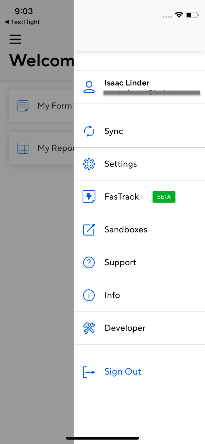The image size is (205, 444).
Task: Tap the FasTrack lightning bolt icon
Action: 89,197
